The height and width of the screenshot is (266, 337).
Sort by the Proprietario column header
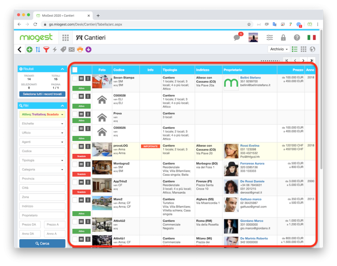[233, 70]
